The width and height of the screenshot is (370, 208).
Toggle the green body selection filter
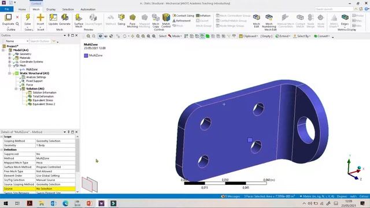click(x=208, y=36)
